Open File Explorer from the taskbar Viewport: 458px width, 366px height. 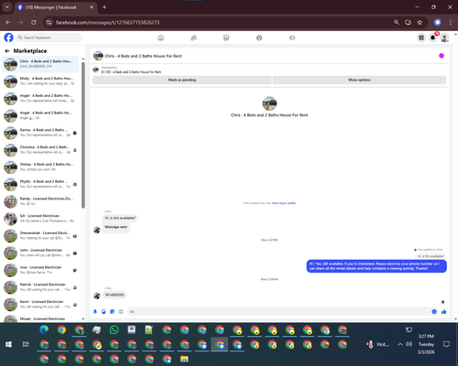click(x=184, y=359)
